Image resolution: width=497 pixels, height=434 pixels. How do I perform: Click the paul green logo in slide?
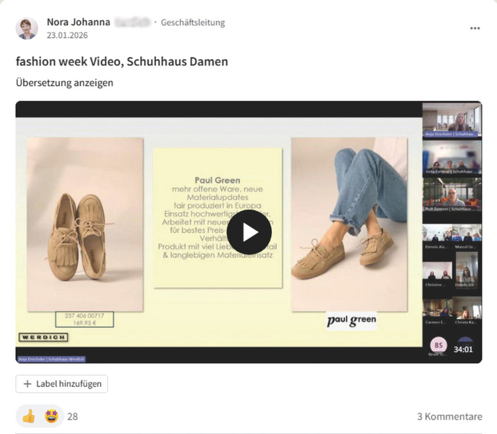pyautogui.click(x=351, y=321)
